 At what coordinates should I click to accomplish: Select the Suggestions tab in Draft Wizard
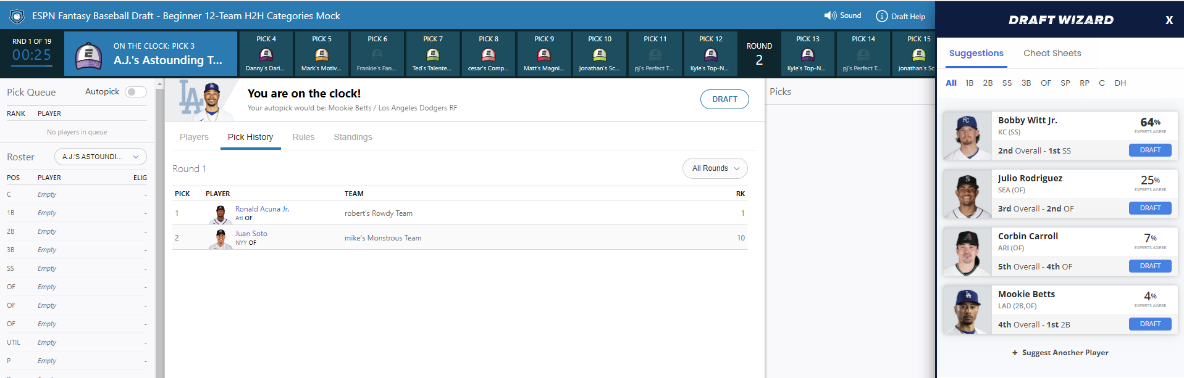coord(976,54)
